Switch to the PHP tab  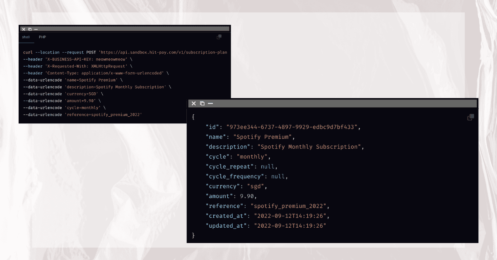42,37
